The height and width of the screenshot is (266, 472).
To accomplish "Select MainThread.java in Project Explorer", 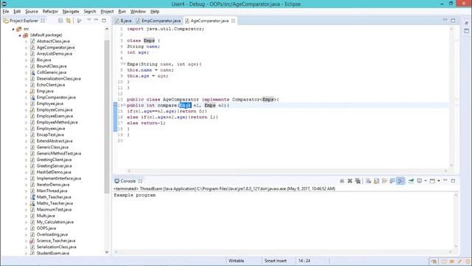I will (52, 191).
